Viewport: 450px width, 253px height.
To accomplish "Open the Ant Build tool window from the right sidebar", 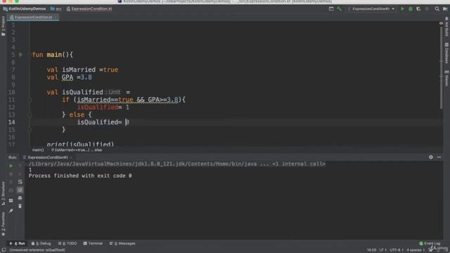I will [x=446, y=27].
